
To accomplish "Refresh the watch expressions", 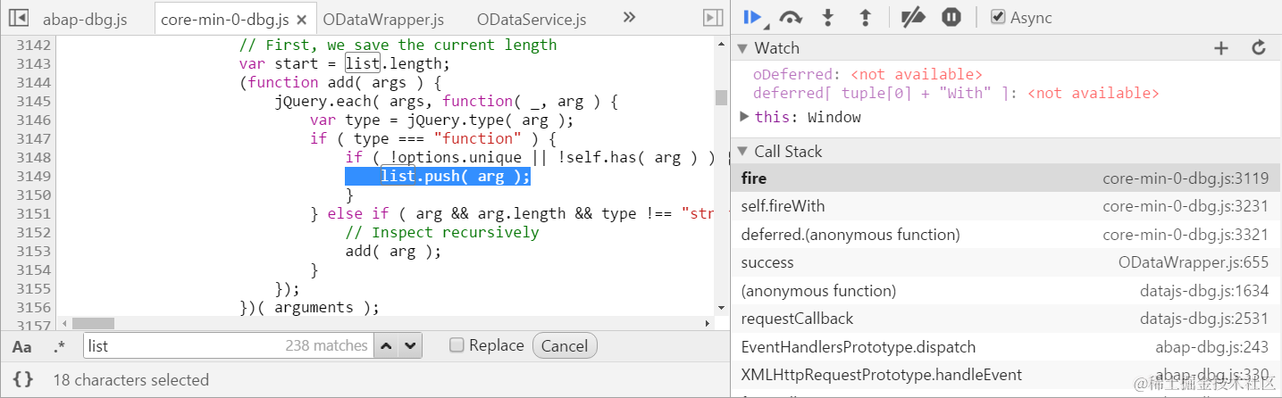I will click(x=1259, y=48).
